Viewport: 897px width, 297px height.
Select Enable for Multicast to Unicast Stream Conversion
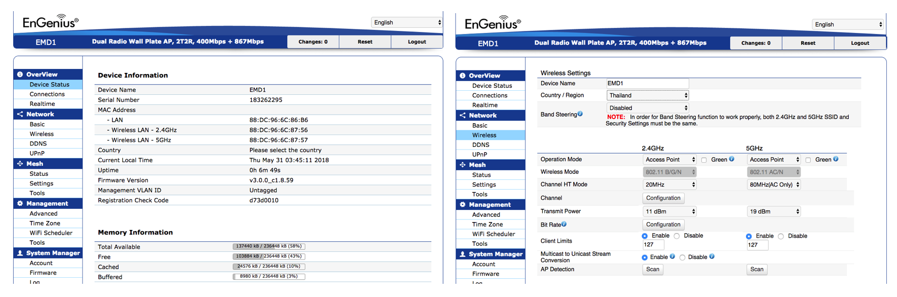645,257
